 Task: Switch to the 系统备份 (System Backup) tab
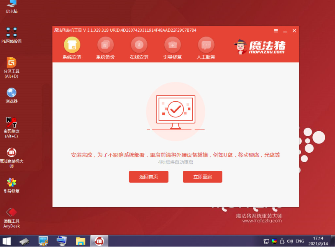click(106, 47)
